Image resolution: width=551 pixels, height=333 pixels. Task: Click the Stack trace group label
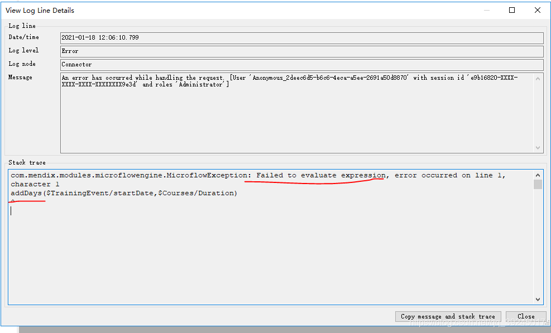click(27, 162)
